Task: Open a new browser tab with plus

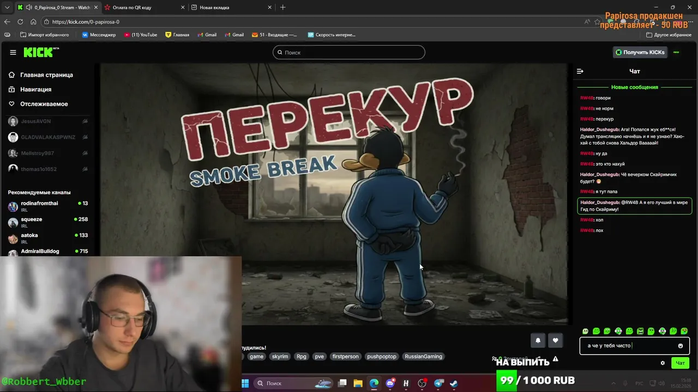Action: point(282,8)
